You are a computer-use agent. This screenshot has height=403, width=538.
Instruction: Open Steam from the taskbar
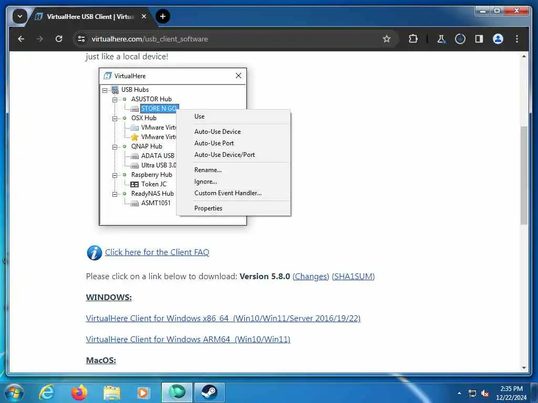pos(209,393)
